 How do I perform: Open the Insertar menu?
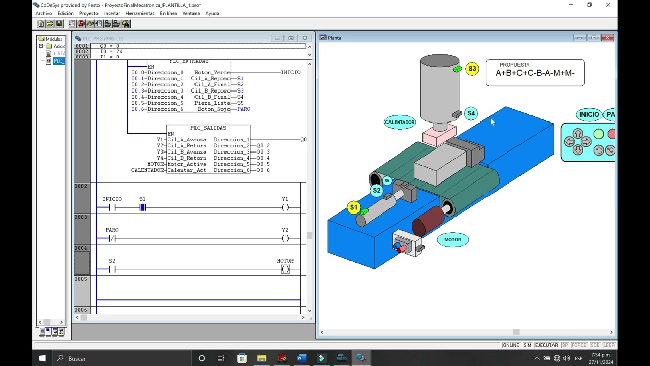pyautogui.click(x=112, y=13)
